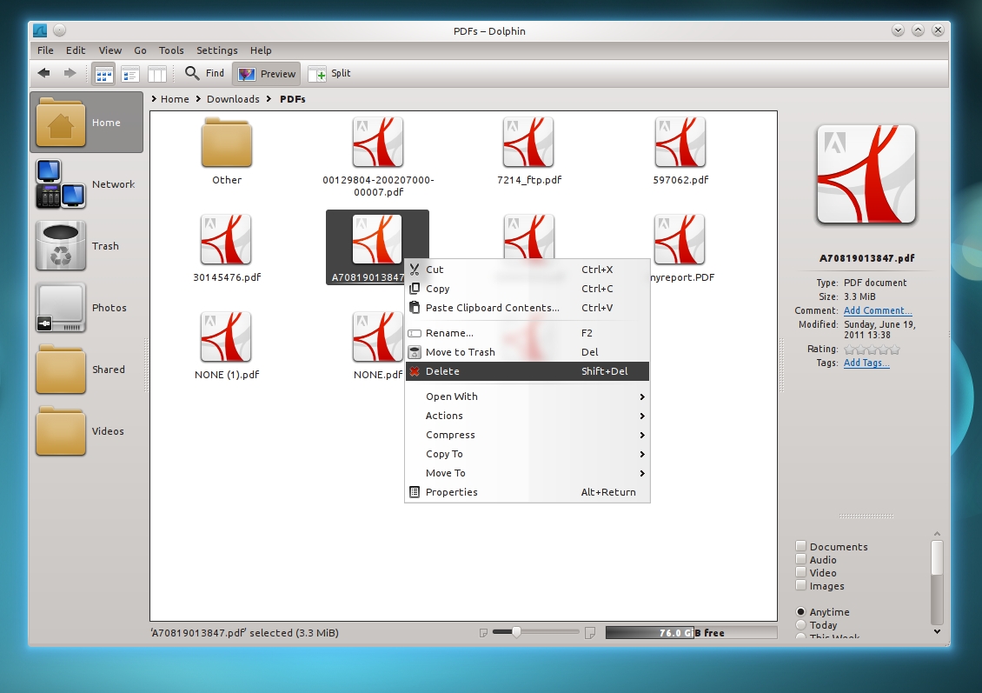The width and height of the screenshot is (982, 693).
Task: Switch to Details view mode
Action: (x=130, y=74)
